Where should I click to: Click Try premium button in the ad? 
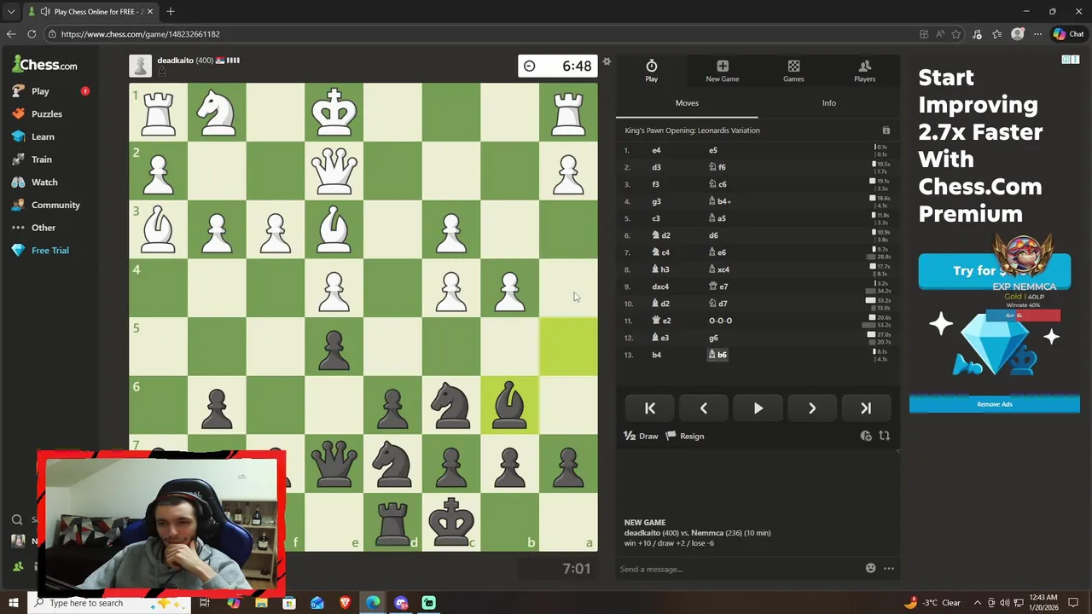(994, 271)
